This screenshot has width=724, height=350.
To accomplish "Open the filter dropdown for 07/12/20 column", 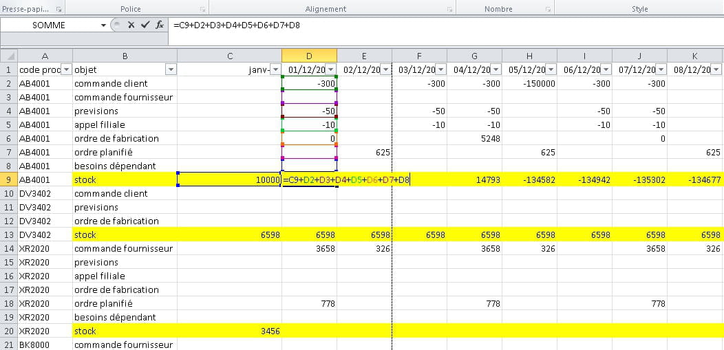I will (x=661, y=69).
